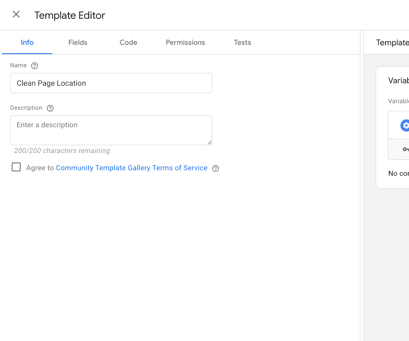409x341 pixels.
Task: Select the Template preview panel heading
Action: 392,42
